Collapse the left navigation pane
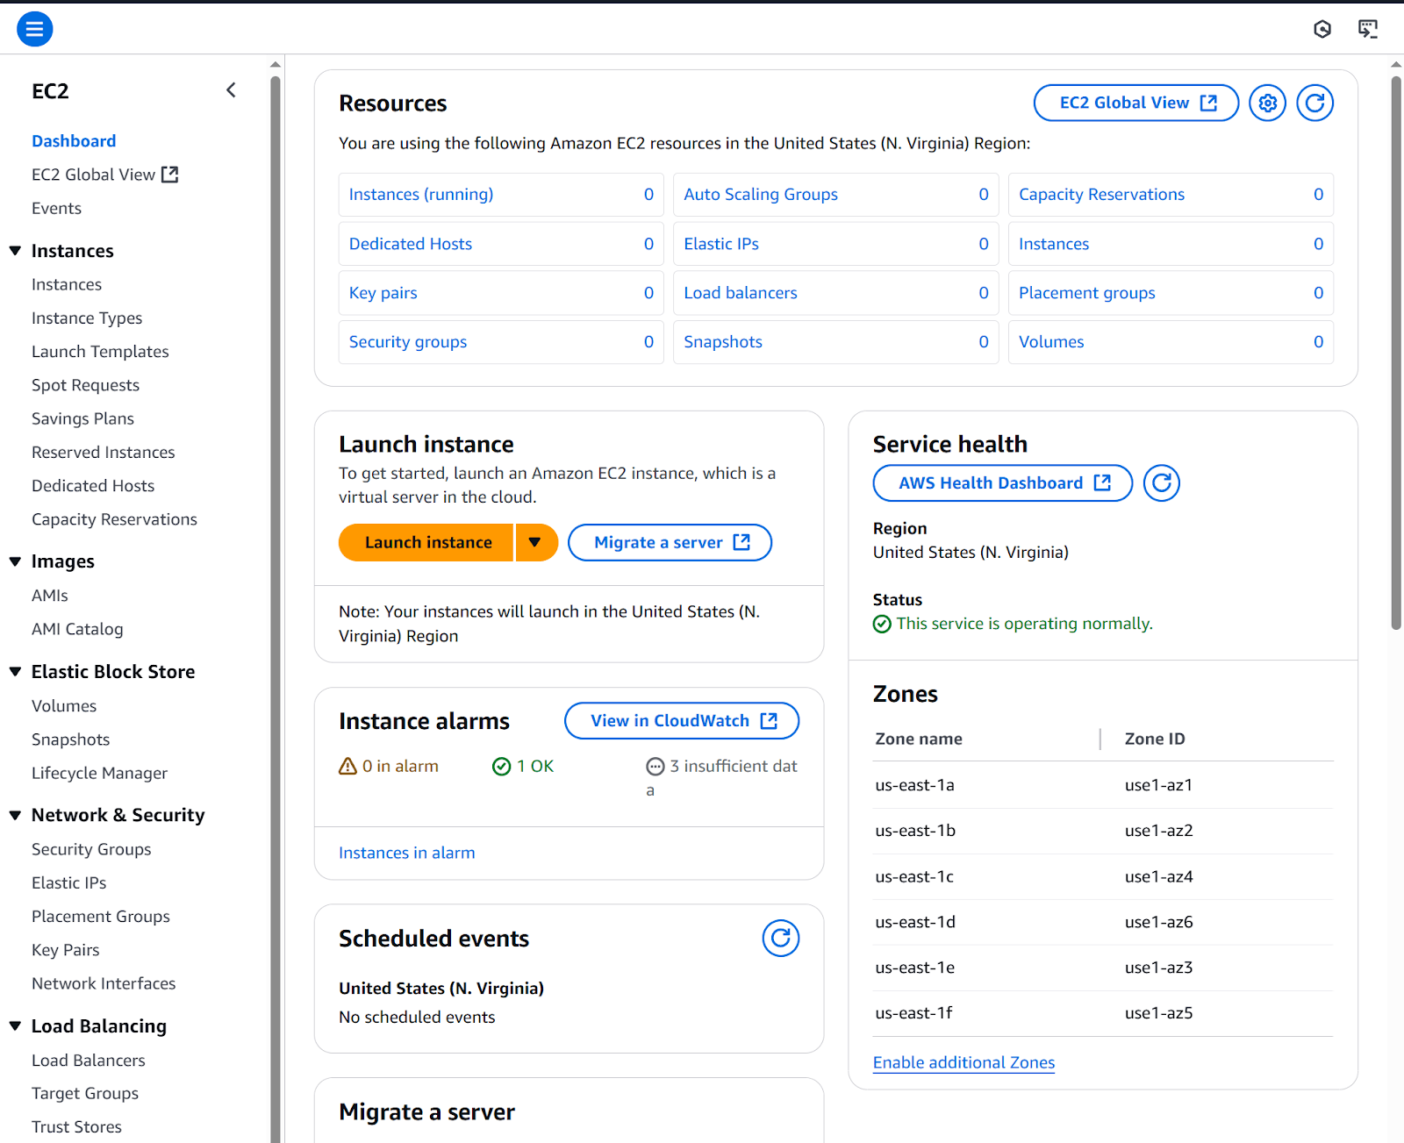Viewport: 1404px width, 1143px height. [231, 89]
